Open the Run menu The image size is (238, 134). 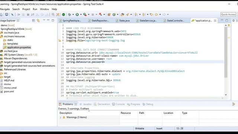(35, 9)
